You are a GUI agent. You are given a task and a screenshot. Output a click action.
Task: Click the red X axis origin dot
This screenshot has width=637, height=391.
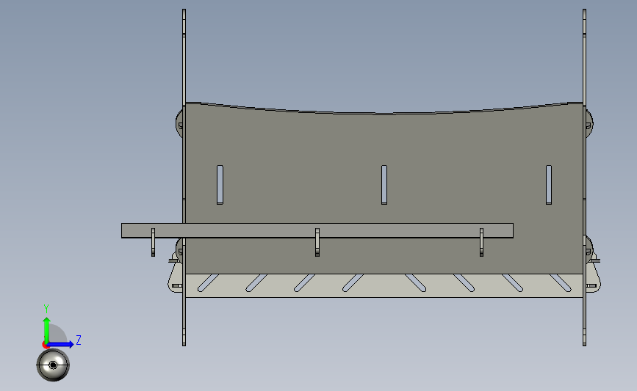[46, 346]
